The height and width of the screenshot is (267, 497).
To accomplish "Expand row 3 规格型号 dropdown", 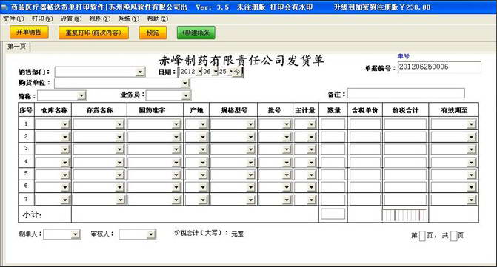I will pyautogui.click(x=250, y=149).
